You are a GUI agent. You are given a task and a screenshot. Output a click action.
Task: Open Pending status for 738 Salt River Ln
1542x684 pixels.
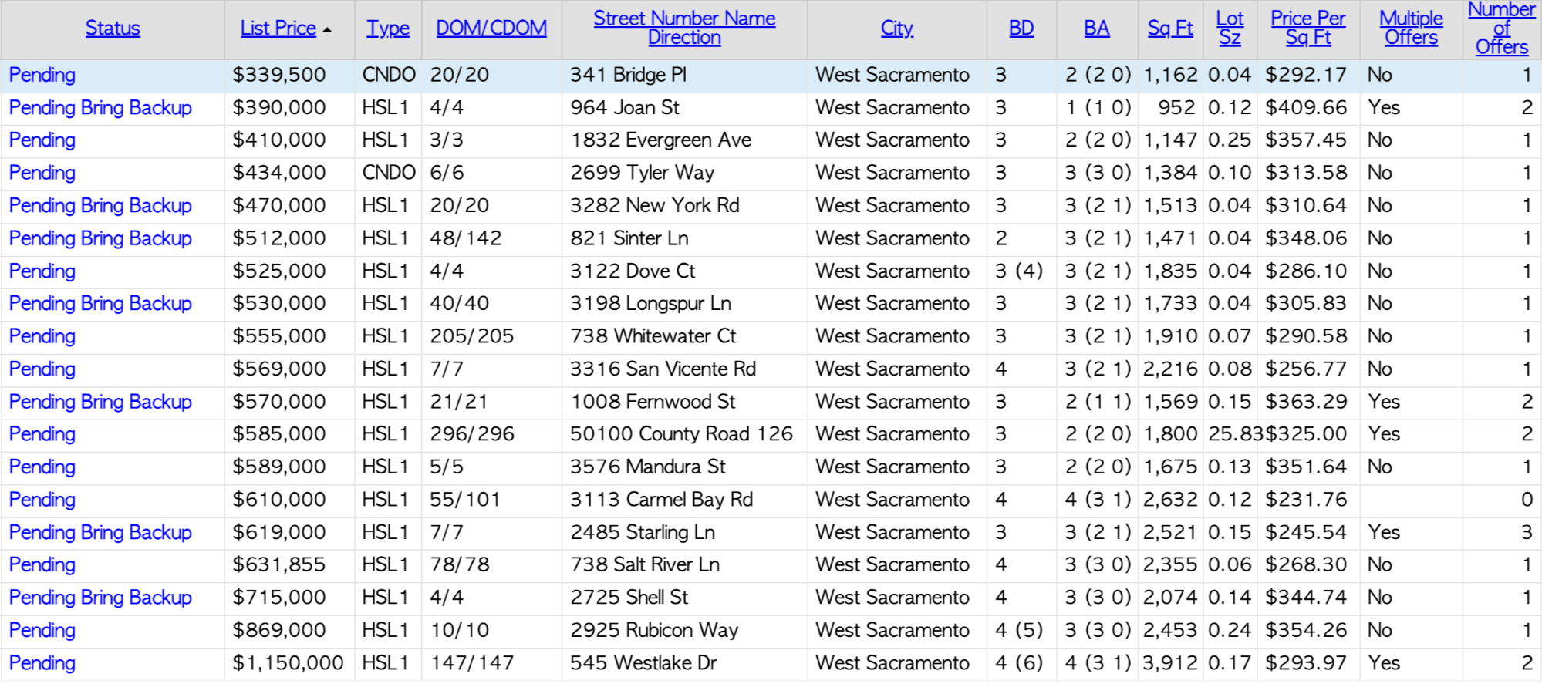tap(42, 564)
